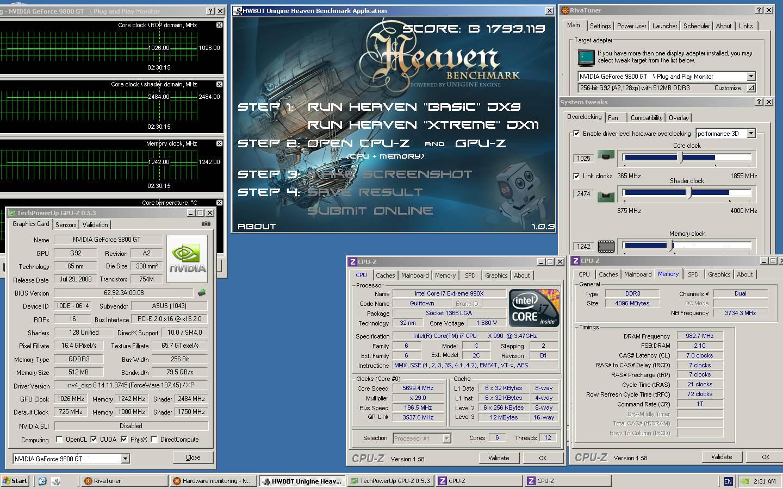Switch to HWBOT Unigine Heaven taskbar button
The height and width of the screenshot is (489, 783).
301,481
